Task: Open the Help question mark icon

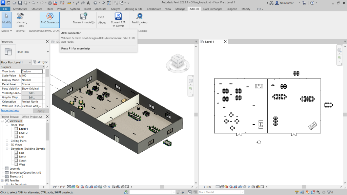Action: [312, 3]
